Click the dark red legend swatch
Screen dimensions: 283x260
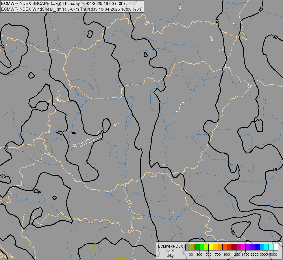pos(234,247)
